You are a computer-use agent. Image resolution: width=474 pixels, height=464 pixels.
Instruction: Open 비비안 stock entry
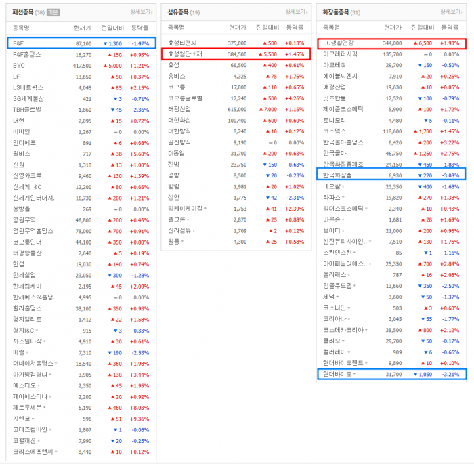tap(21, 132)
